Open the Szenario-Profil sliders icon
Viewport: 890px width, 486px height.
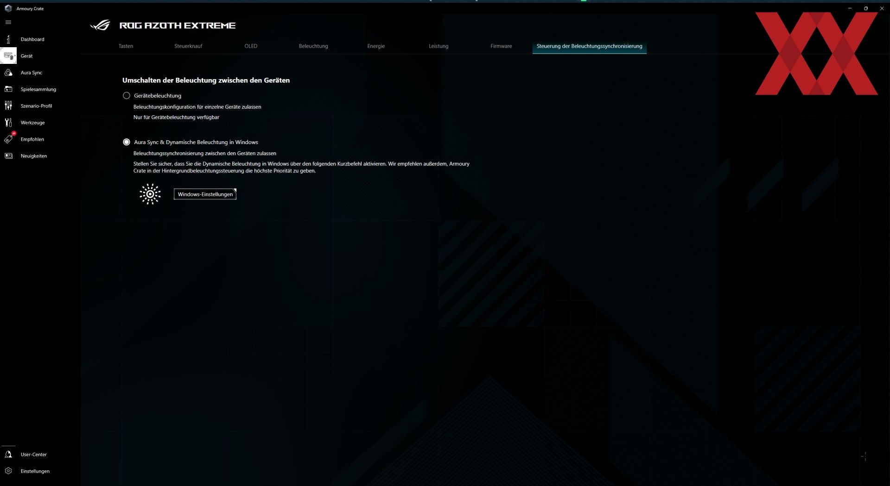pos(8,106)
